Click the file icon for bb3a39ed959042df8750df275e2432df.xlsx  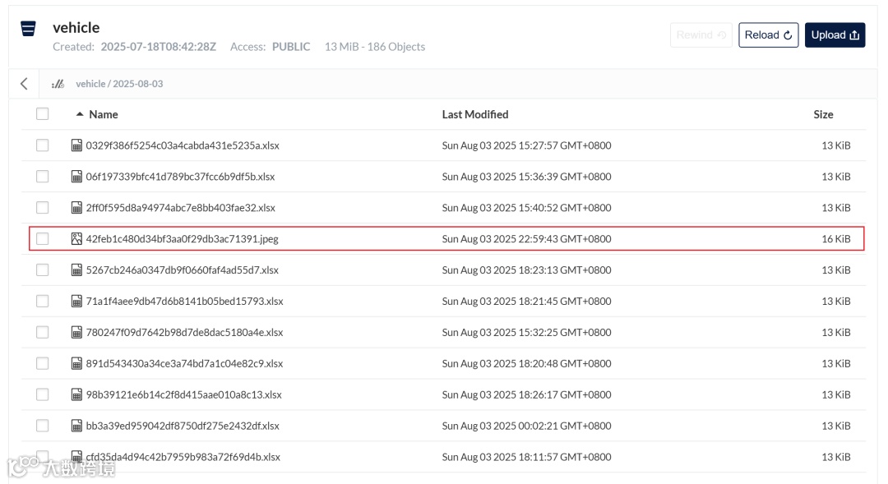pyautogui.click(x=76, y=426)
